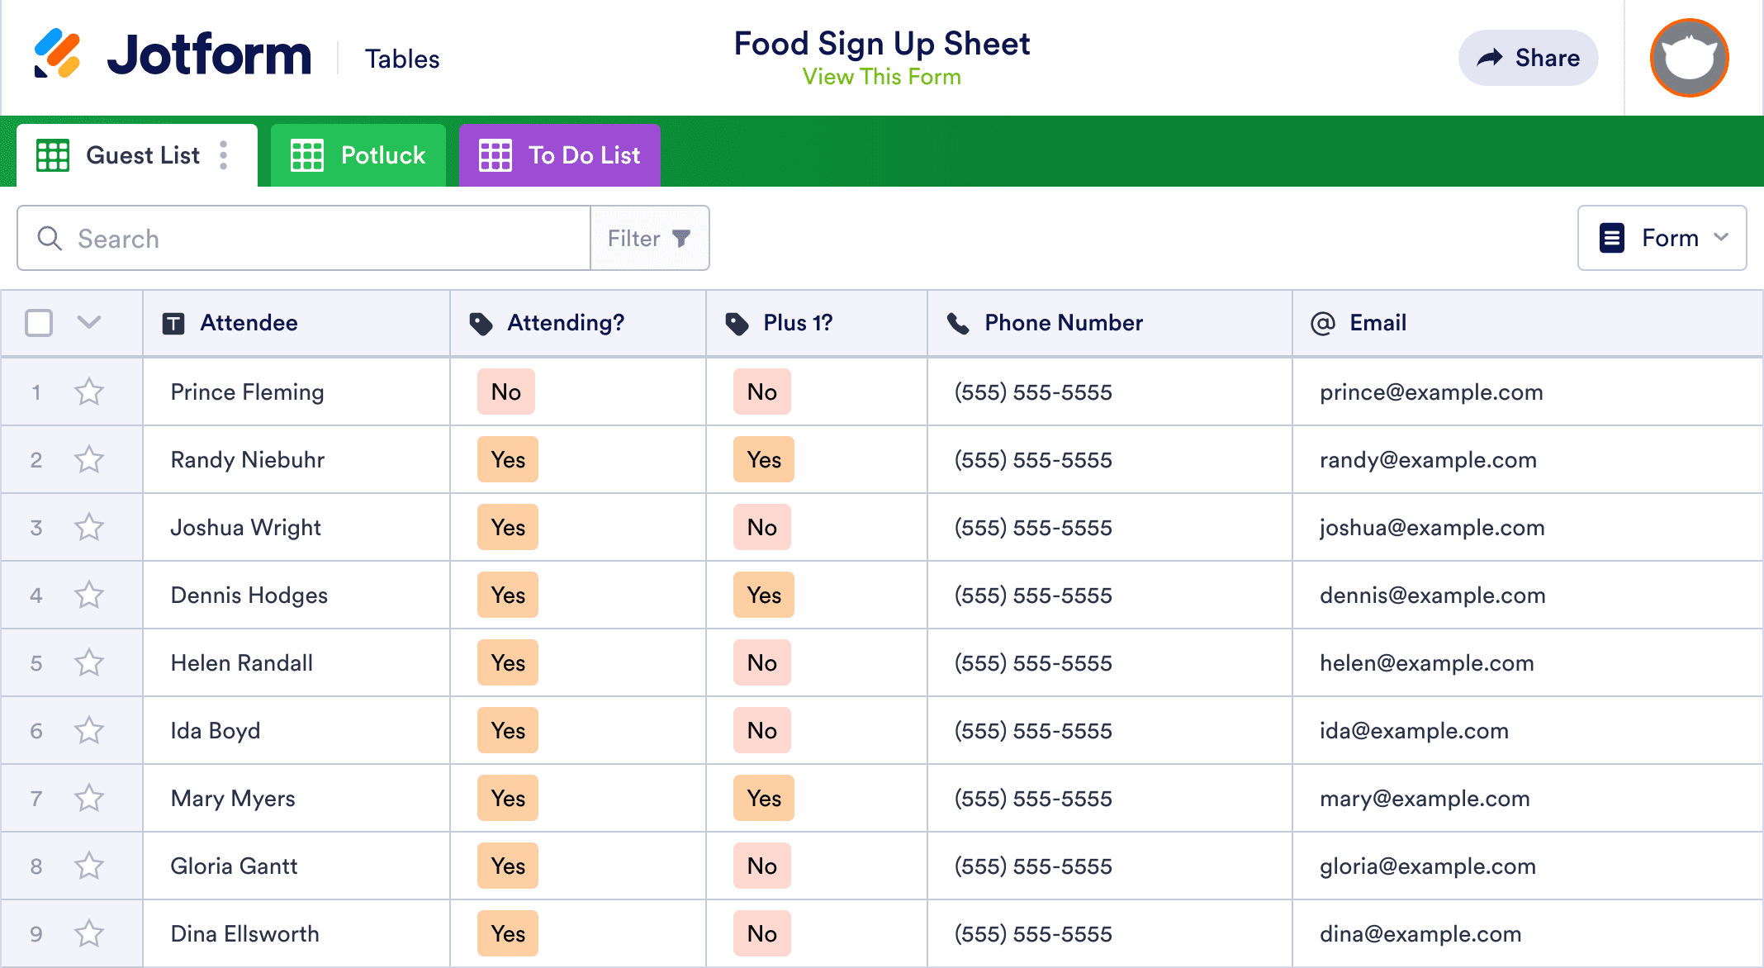Click the Search input field
Screen dimensions: 1764x968
pyautogui.click(x=304, y=237)
